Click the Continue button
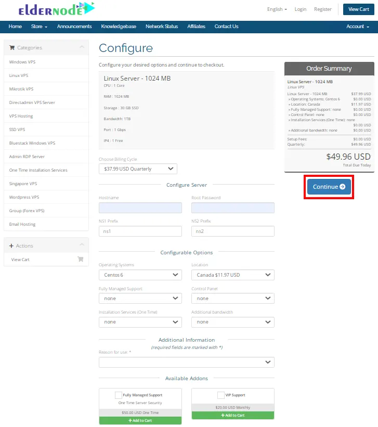Screen dimensions: 378x427 coord(329,187)
